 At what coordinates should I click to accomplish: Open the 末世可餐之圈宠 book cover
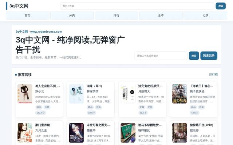pyautogui.click(x=76, y=133)
